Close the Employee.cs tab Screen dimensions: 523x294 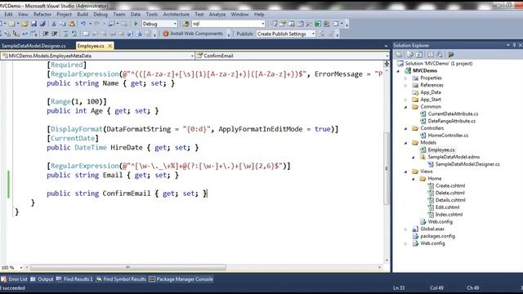click(x=110, y=46)
